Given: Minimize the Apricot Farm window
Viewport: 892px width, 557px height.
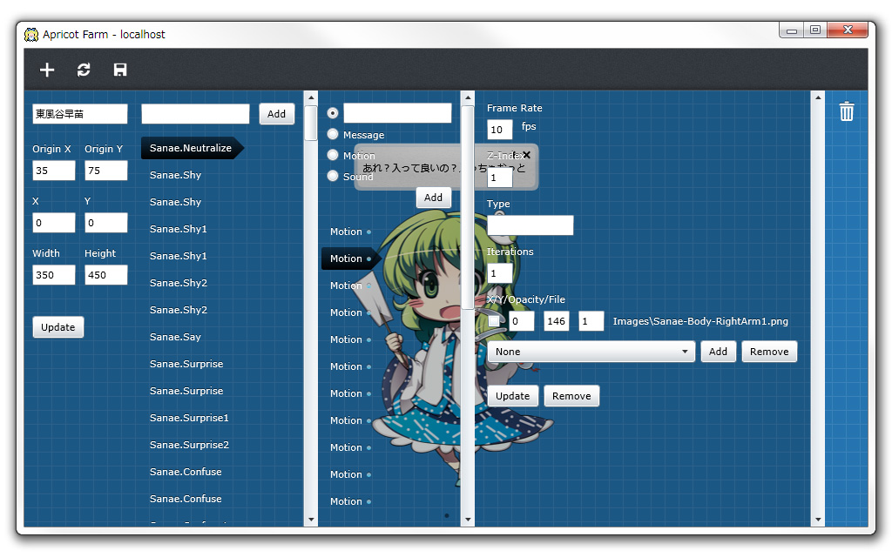Looking at the screenshot, I should tap(791, 30).
